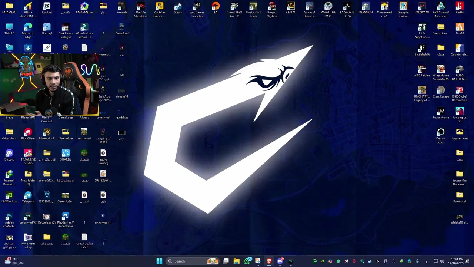Open the FiveM shortcut
474x267 pixels.
[460, 29]
